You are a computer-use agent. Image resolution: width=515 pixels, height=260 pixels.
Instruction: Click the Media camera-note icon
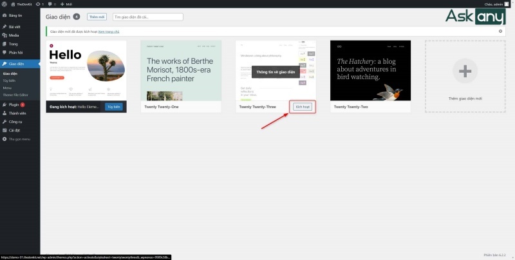[5, 35]
